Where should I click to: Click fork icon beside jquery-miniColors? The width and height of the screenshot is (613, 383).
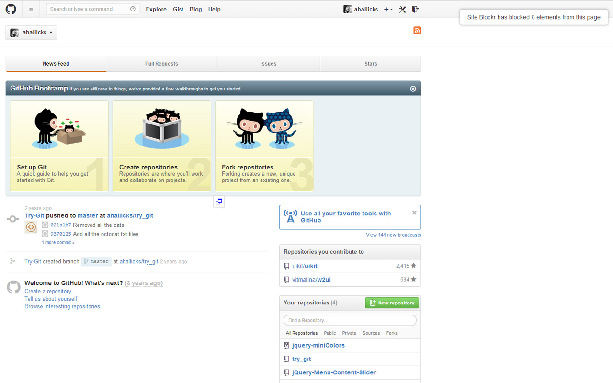click(x=286, y=345)
